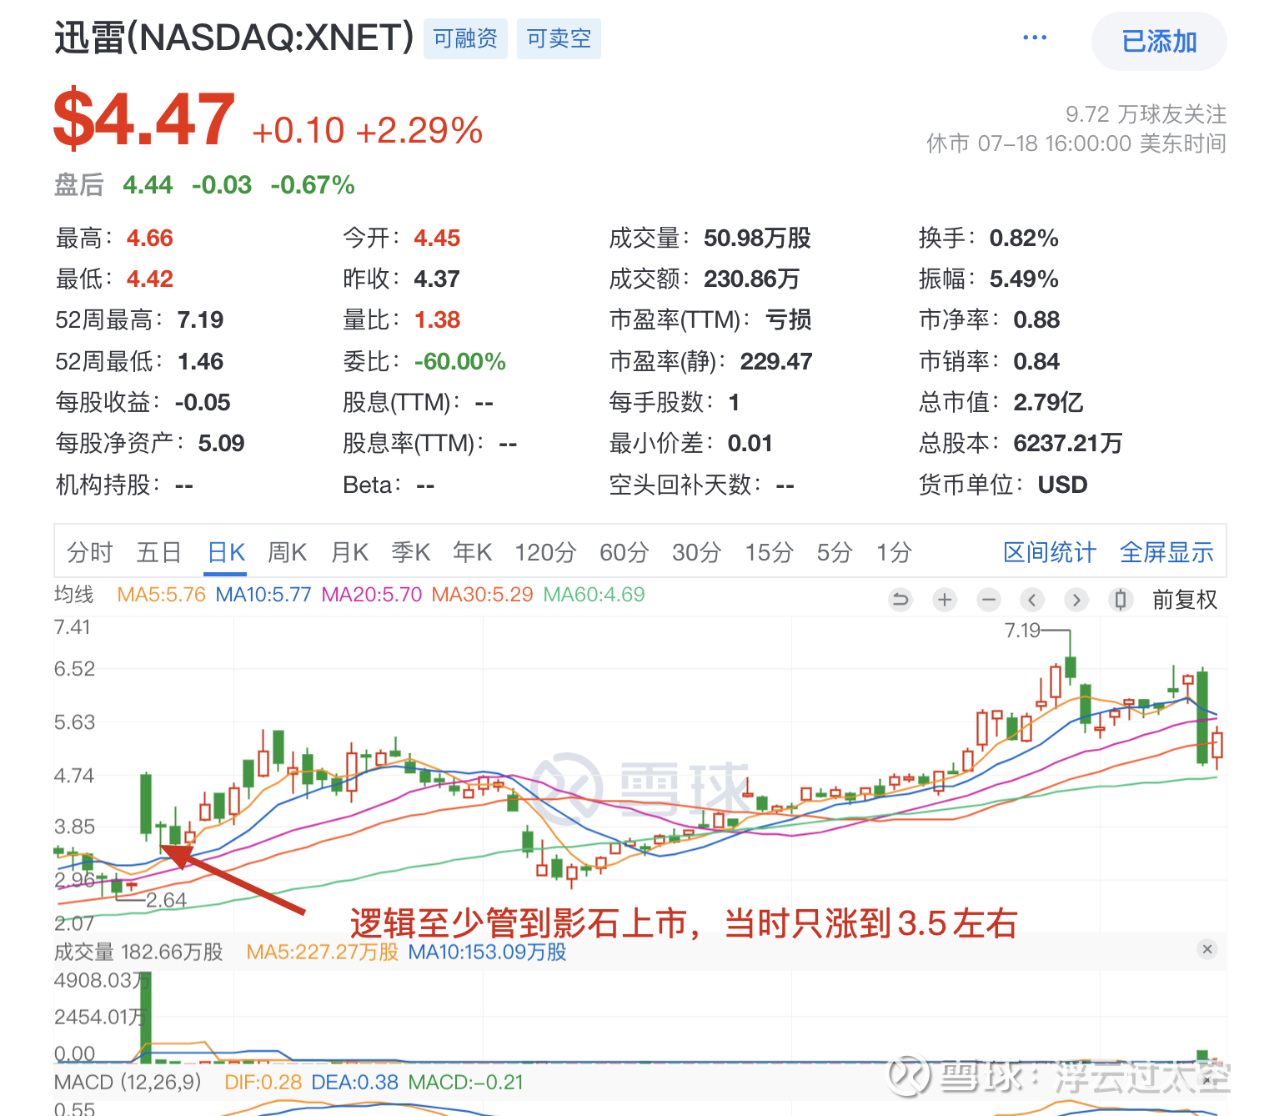Select the 日K tab
Screen dimensions: 1269x1116
pos(226,552)
